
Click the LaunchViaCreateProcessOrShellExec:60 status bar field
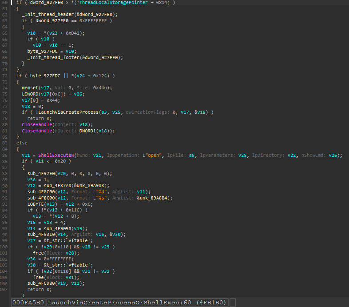[x=137, y=303]
